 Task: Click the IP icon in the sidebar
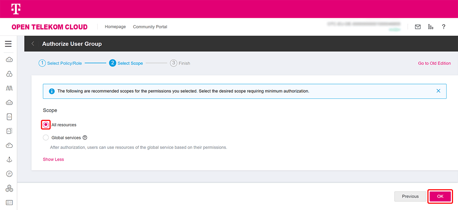9,174
